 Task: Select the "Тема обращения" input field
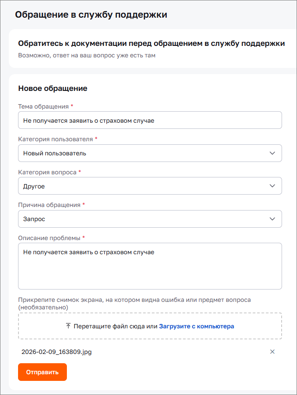[150, 120]
